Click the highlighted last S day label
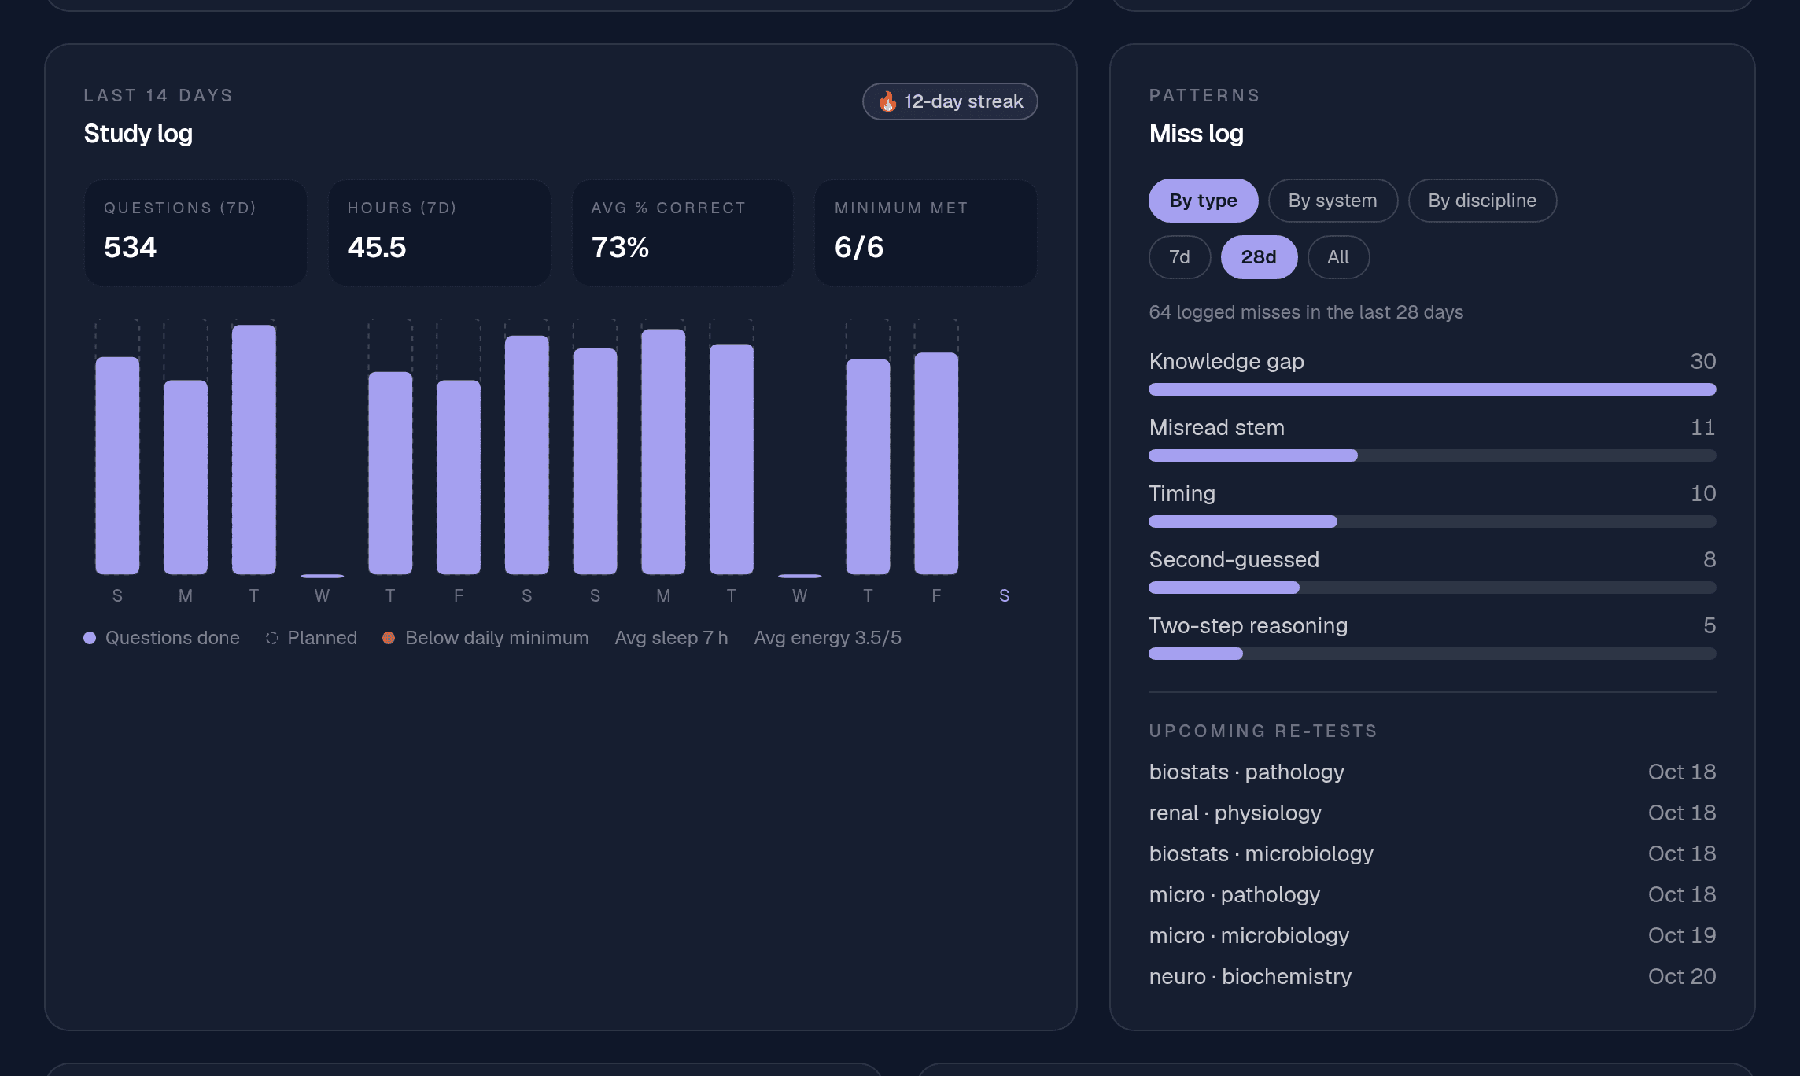This screenshot has height=1076, width=1800. pos(1004,596)
